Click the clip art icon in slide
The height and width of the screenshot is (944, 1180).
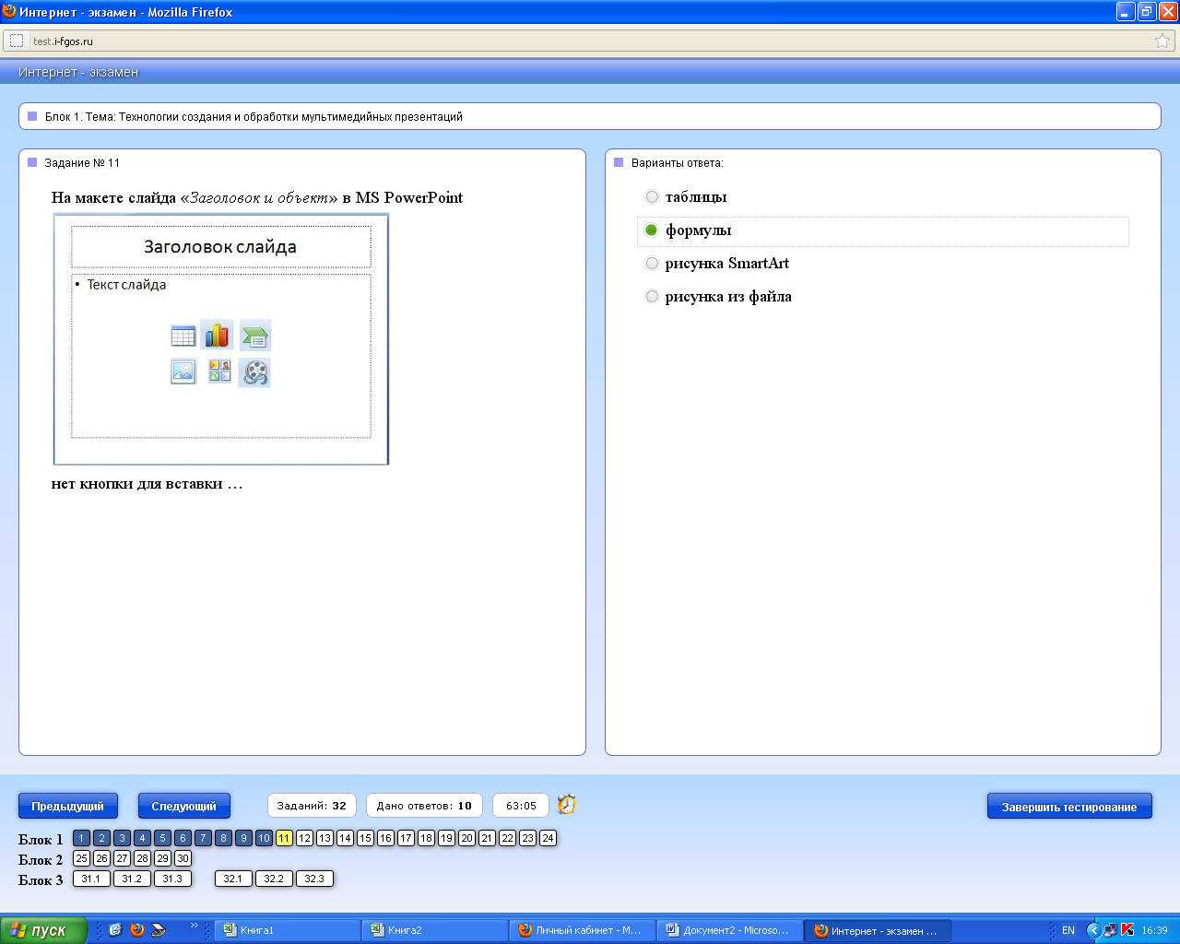click(x=219, y=371)
